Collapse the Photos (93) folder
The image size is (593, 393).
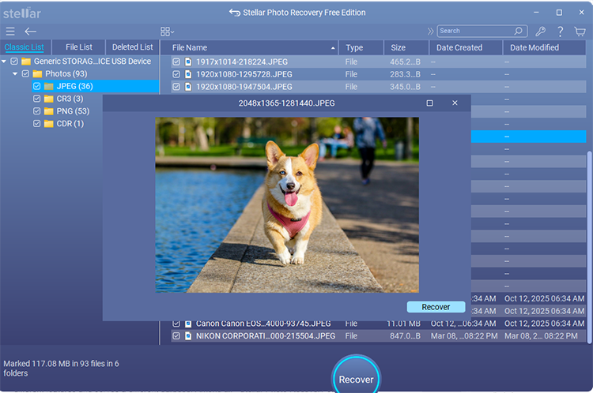coord(15,73)
